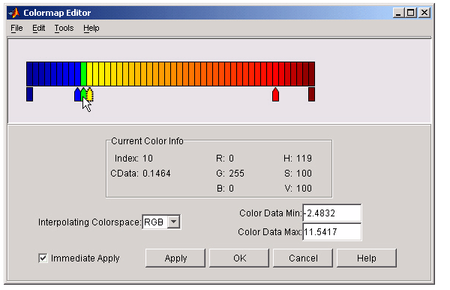
Task: Open the Help menu
Action: (91, 28)
